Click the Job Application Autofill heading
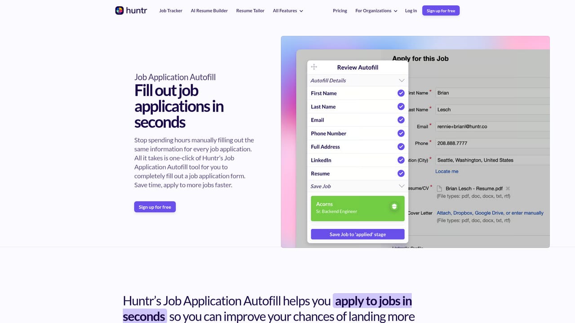575x323 pixels. pyautogui.click(x=175, y=77)
